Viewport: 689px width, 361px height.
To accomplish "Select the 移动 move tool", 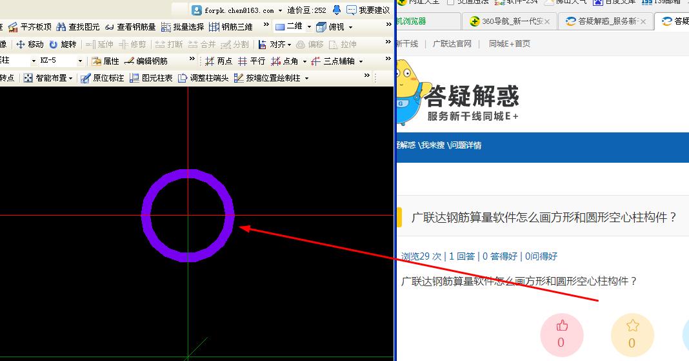I will click(x=30, y=45).
